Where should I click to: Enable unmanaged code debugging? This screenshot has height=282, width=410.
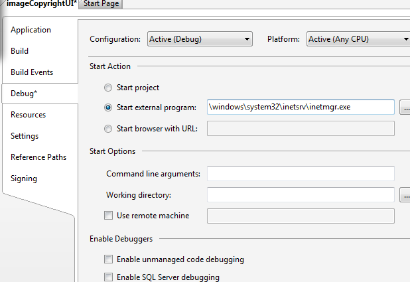coord(109,259)
